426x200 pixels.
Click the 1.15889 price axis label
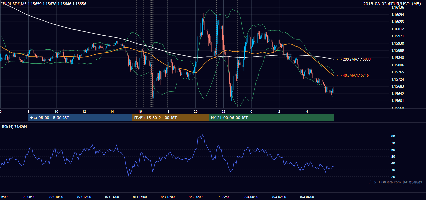click(x=398, y=50)
